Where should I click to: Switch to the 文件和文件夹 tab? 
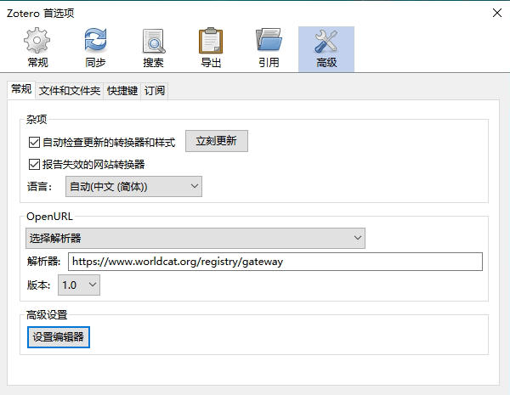click(70, 90)
